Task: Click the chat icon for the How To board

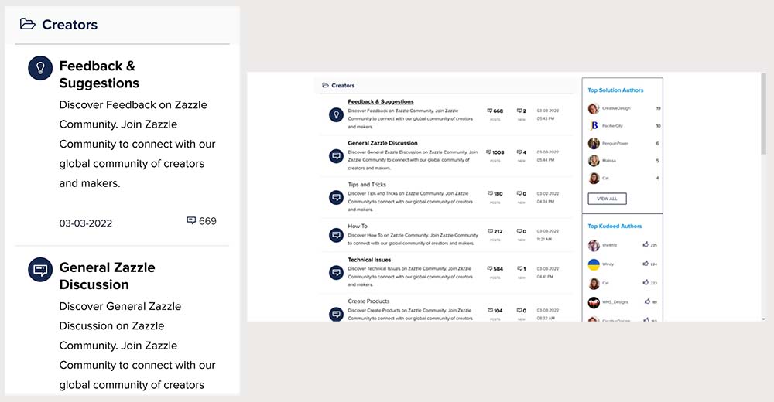Action: click(336, 235)
